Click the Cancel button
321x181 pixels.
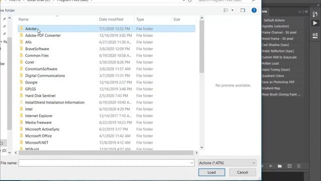pyautogui.click(x=243, y=172)
